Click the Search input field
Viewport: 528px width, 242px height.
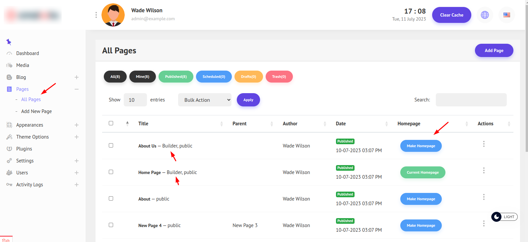tap(471, 100)
